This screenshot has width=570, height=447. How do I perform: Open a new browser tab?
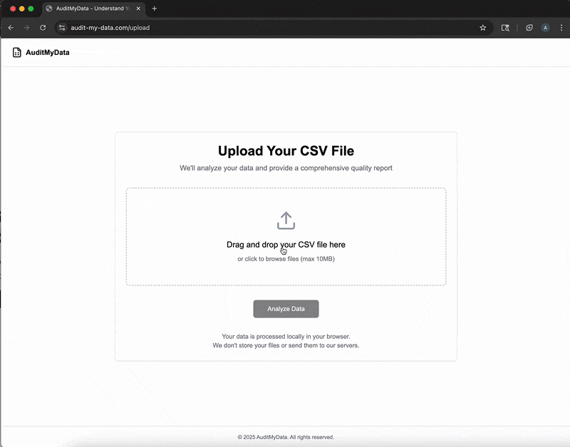pyautogui.click(x=155, y=9)
